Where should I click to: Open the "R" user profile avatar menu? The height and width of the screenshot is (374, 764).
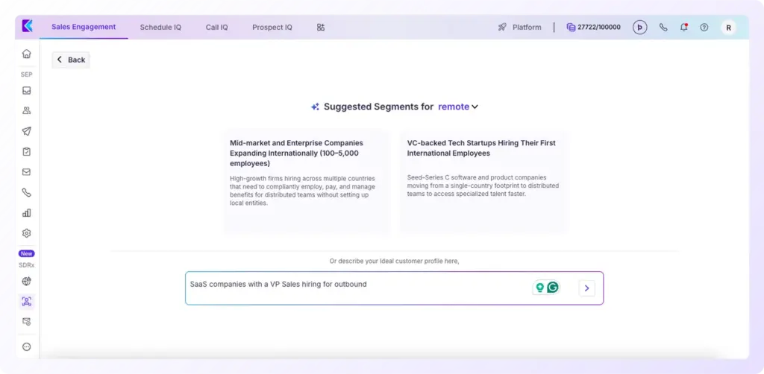point(728,28)
